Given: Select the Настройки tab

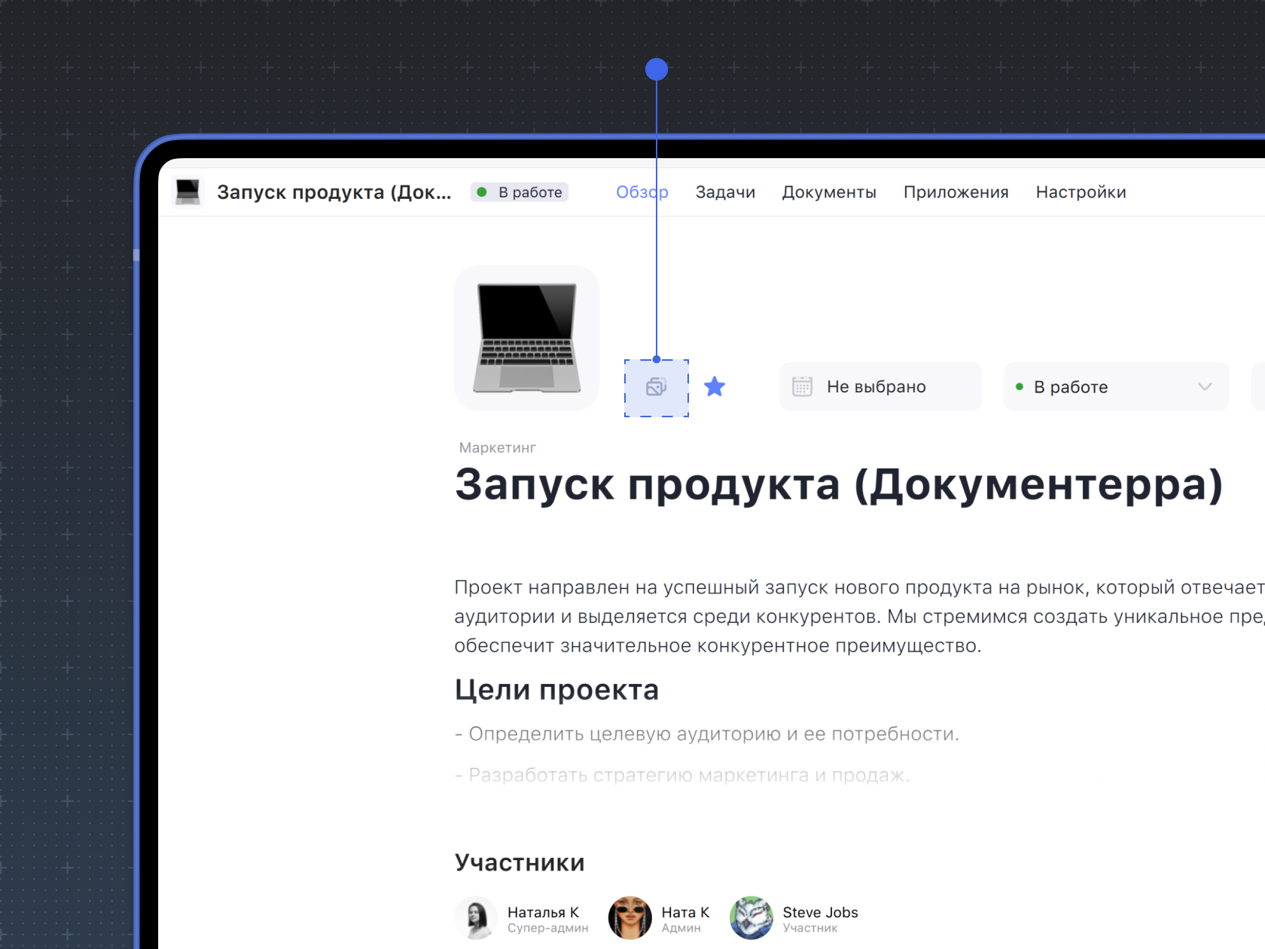Looking at the screenshot, I should (x=1081, y=192).
